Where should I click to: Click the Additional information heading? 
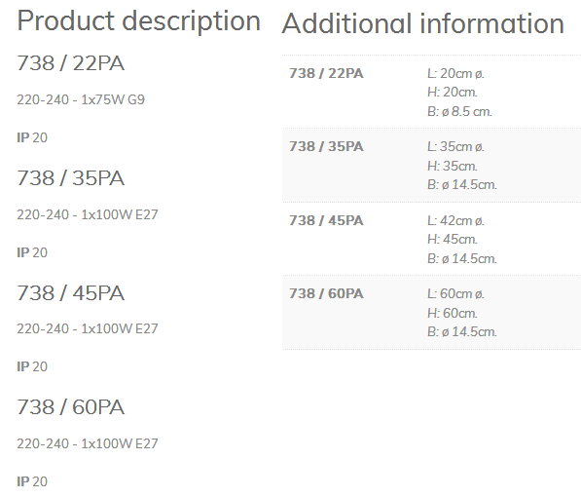click(422, 23)
